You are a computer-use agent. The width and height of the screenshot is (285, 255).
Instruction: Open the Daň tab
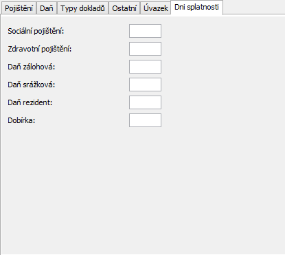[x=47, y=8]
